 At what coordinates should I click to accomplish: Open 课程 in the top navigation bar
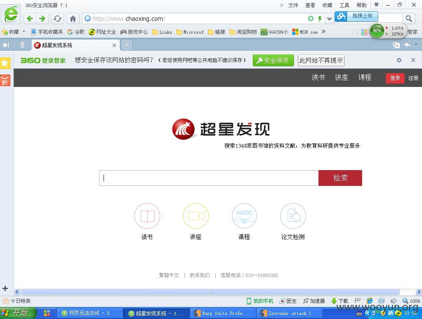click(365, 77)
